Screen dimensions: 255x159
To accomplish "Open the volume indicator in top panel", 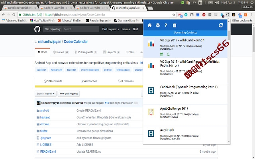I will tap(217, 3).
